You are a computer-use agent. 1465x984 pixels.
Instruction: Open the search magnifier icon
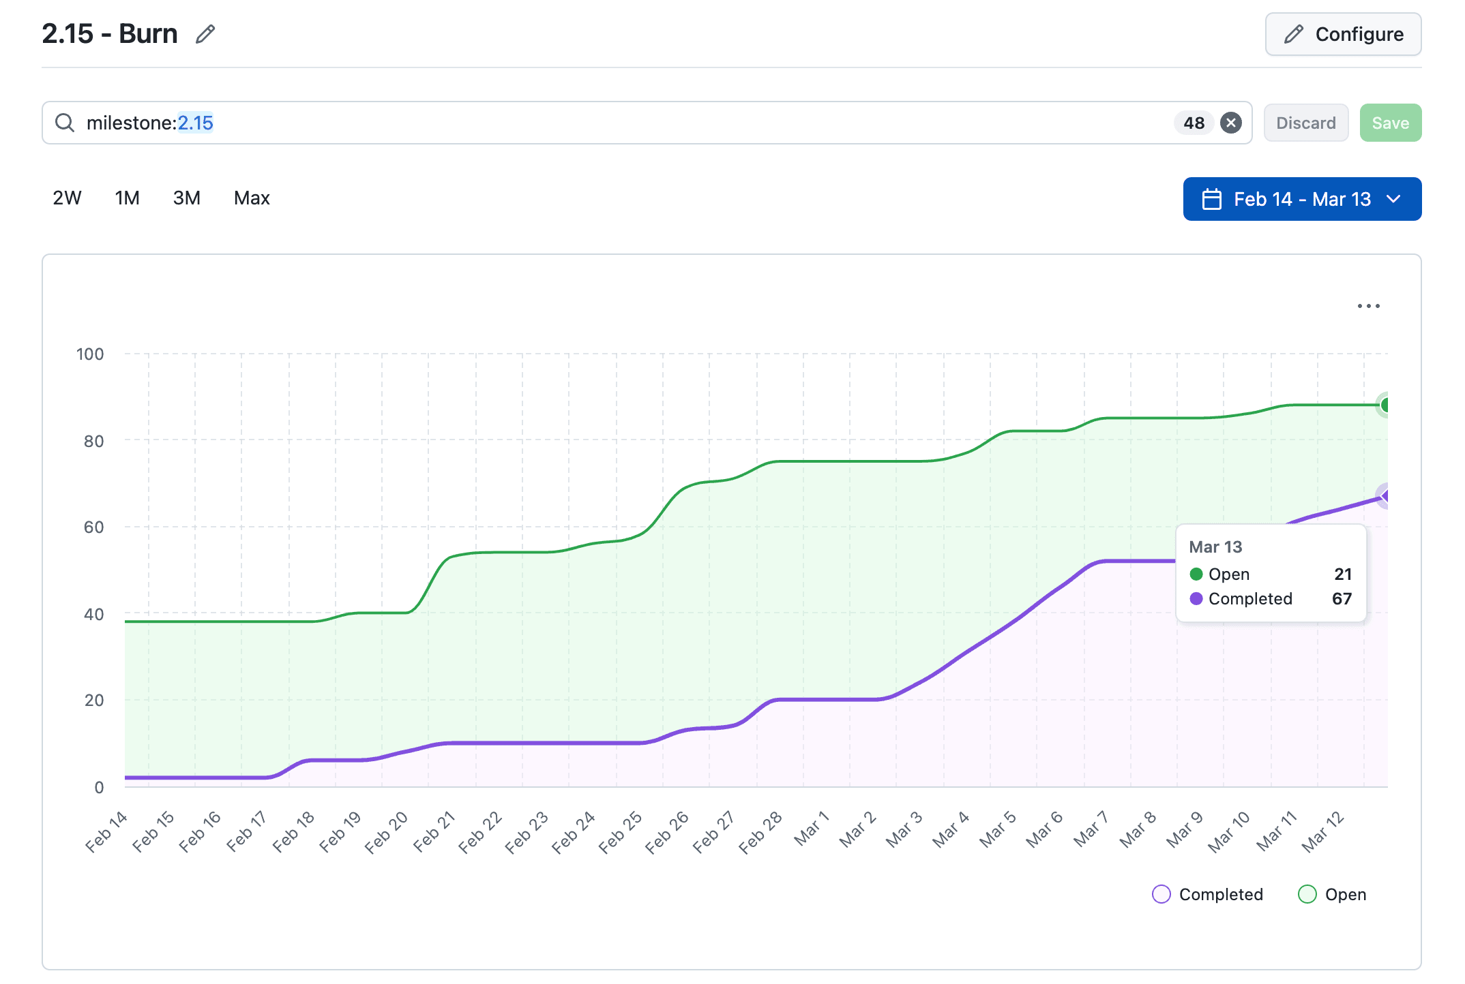point(65,123)
